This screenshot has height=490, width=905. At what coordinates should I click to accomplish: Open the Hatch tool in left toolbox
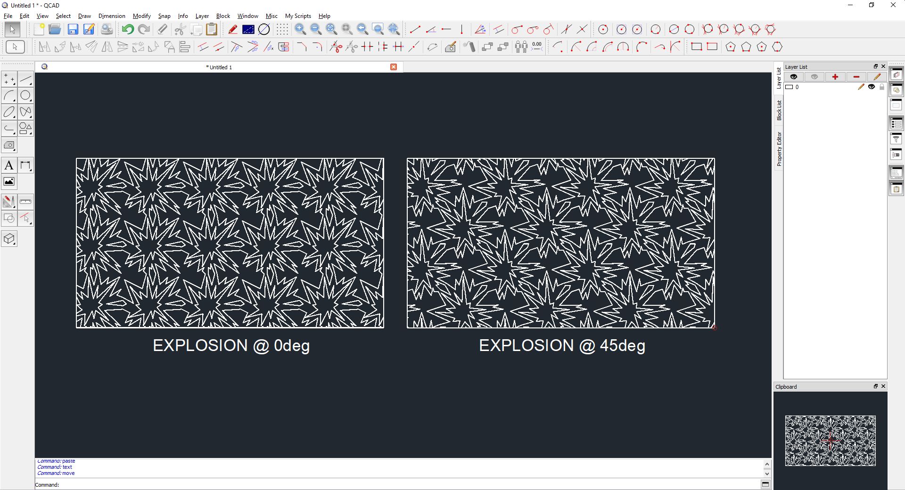[9, 145]
